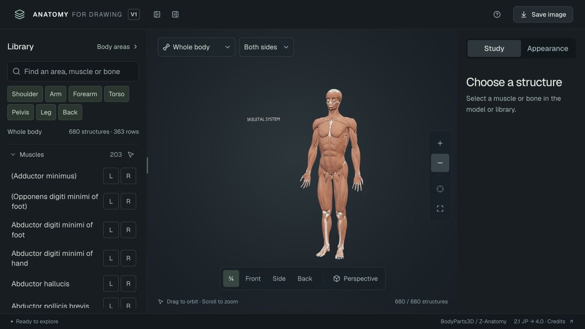Toggle Perspective projection button
The image size is (585, 329).
(356, 279)
